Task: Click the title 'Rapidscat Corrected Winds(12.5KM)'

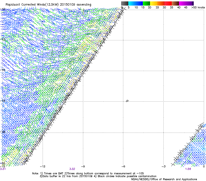Action: tap(32, 5)
